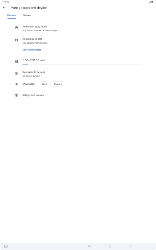Tap the Share apps shuffle icon
This screenshot has height=250, width=156.
[x=16, y=84]
